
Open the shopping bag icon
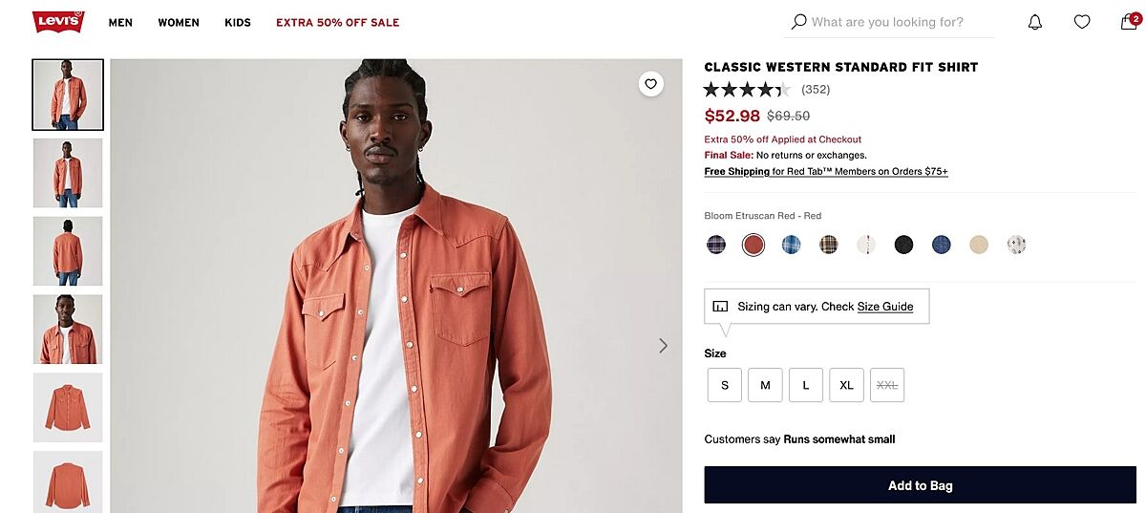(x=1129, y=22)
